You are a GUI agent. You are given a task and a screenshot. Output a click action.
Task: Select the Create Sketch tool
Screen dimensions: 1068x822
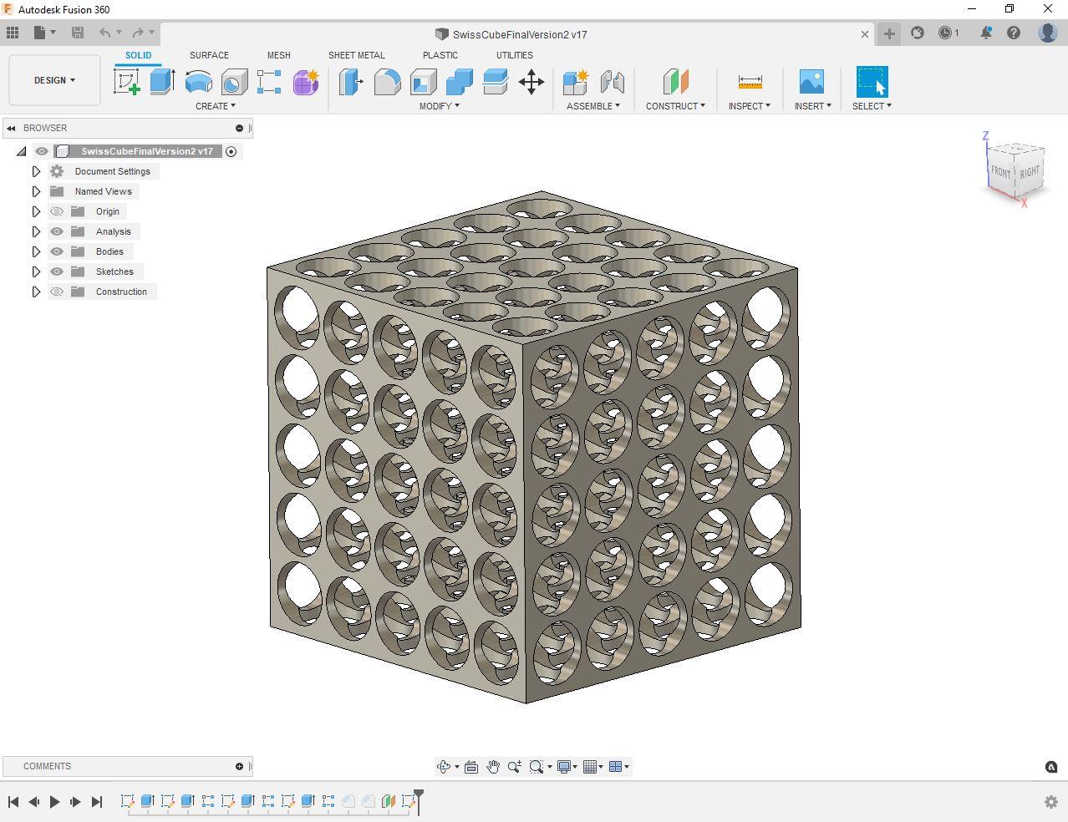pos(127,82)
